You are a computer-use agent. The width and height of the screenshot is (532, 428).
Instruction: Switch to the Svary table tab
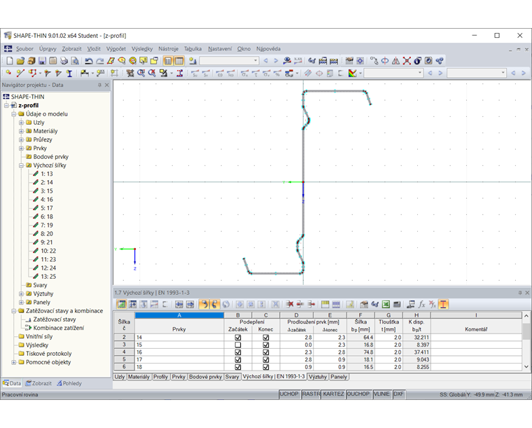click(232, 377)
